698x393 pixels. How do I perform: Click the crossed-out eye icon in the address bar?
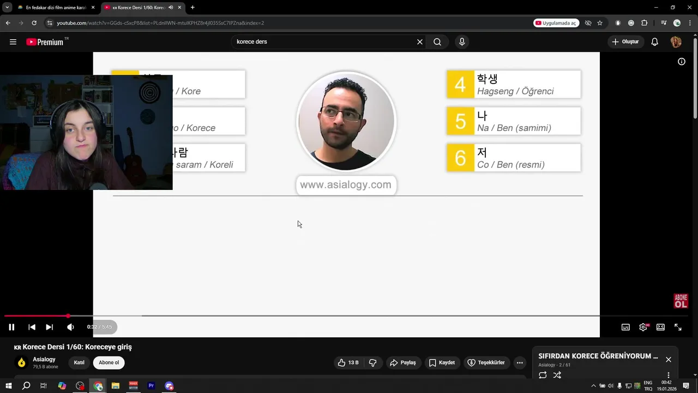click(588, 23)
